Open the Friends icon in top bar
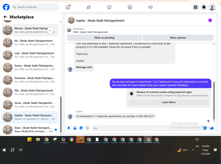The width and height of the screenshot is (221, 164). point(88,7)
